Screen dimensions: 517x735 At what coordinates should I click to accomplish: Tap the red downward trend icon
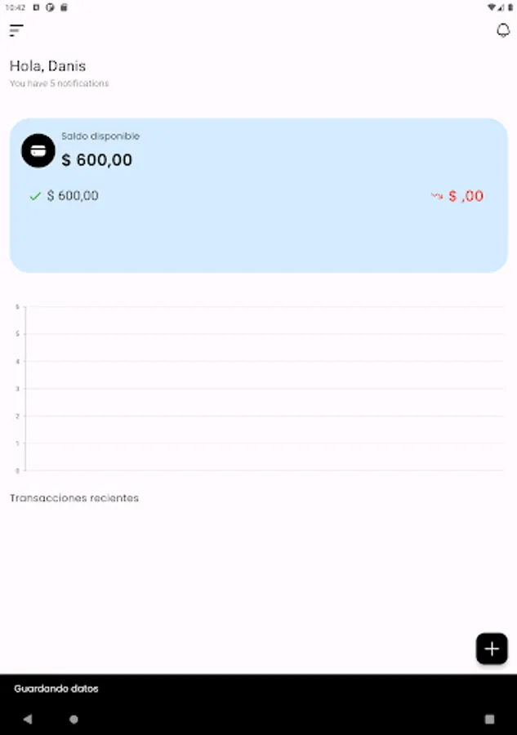[x=437, y=196]
